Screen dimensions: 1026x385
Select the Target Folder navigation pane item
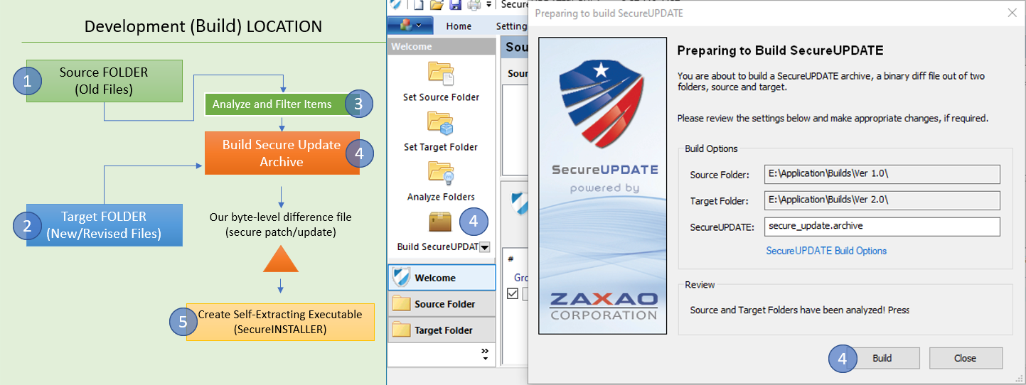coord(442,330)
